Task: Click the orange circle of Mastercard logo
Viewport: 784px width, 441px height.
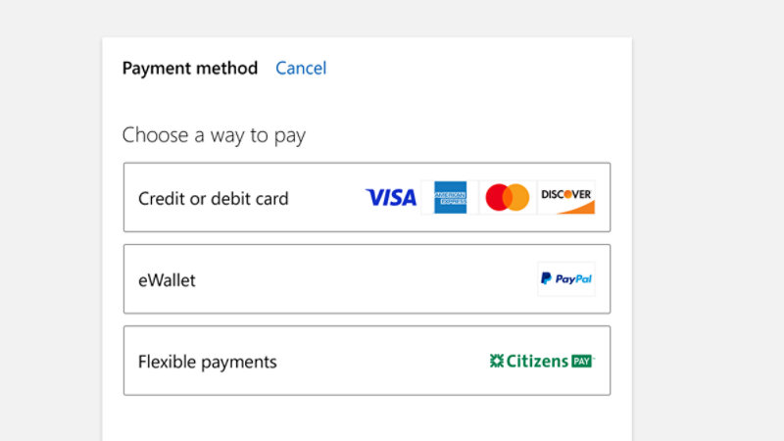Action: tap(518, 198)
